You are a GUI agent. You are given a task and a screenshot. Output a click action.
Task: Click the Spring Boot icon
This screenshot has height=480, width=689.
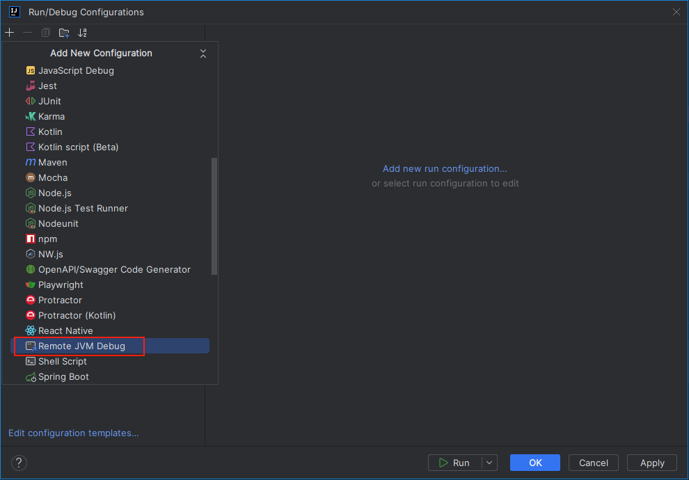(x=31, y=377)
